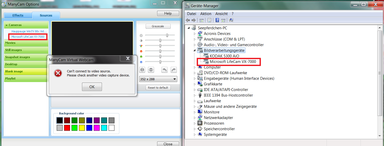384x146 pixels.
Task: Expand Acronis Devices node
Action: pos(195,34)
